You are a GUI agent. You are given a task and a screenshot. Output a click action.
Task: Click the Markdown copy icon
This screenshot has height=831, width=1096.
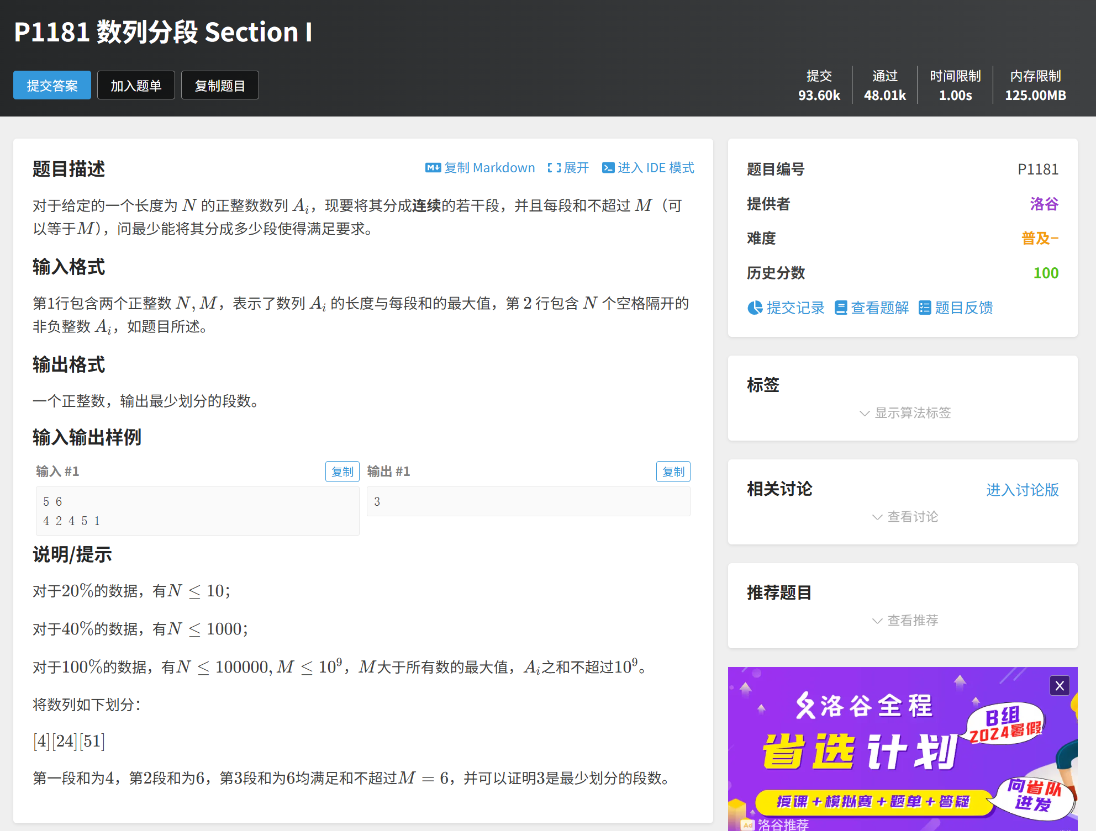(433, 168)
